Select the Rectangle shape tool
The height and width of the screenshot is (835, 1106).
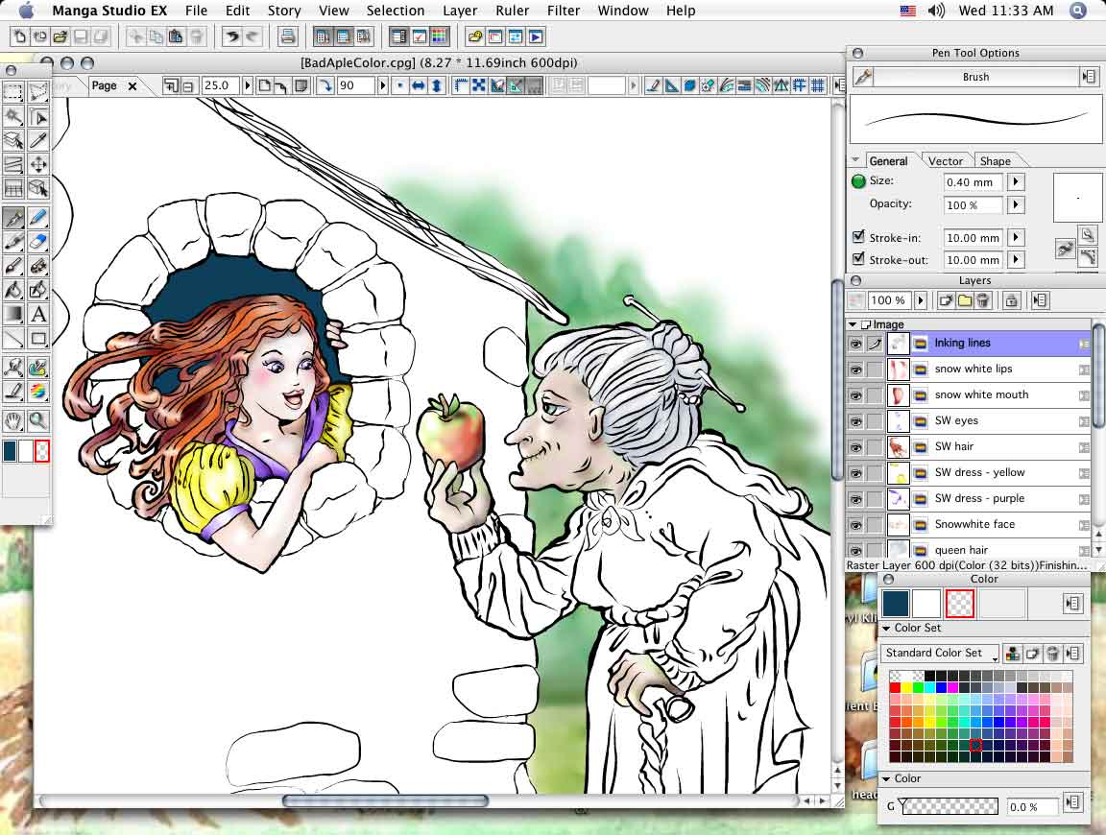[38, 339]
